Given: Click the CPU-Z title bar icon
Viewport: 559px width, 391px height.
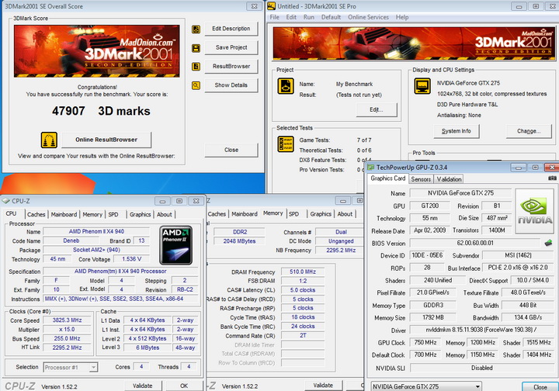Looking at the screenshot, I should click(5, 201).
